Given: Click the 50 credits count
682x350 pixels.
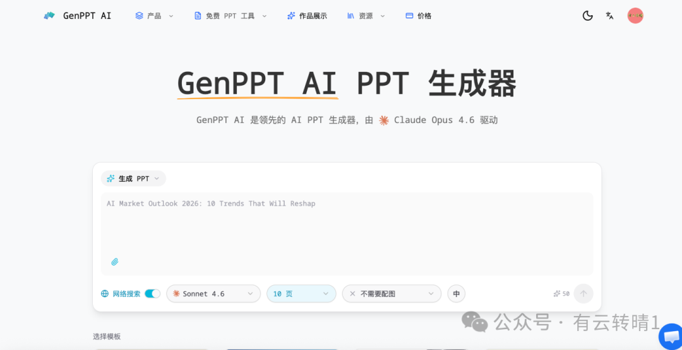Looking at the screenshot, I should click(566, 294).
